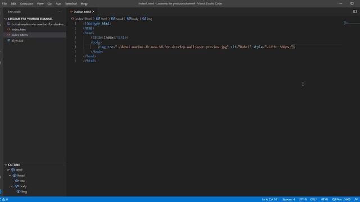The height and width of the screenshot is (202, 360).
Task: Open the View menu
Action: pos(40,4)
